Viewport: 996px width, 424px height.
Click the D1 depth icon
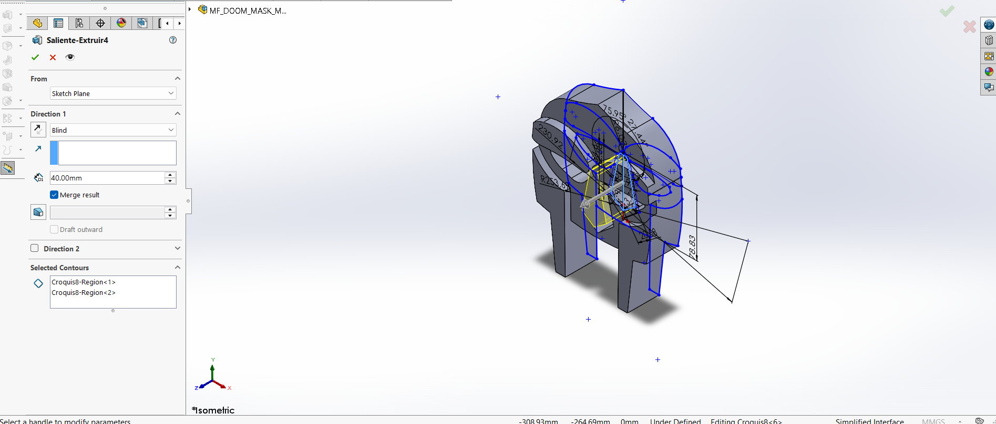coord(38,178)
